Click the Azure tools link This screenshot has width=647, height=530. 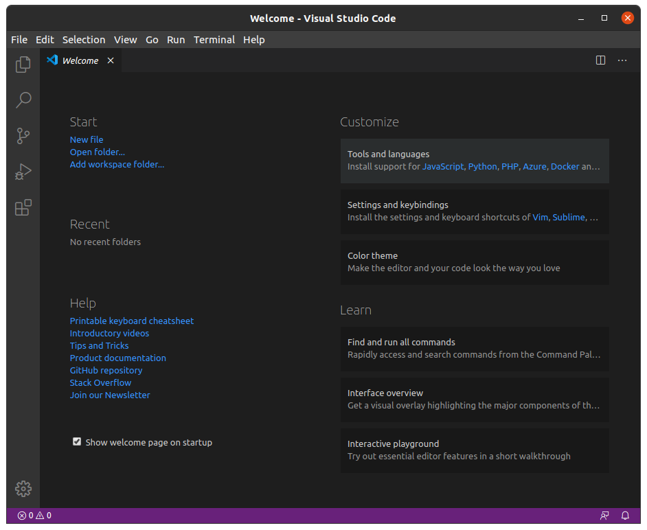535,167
